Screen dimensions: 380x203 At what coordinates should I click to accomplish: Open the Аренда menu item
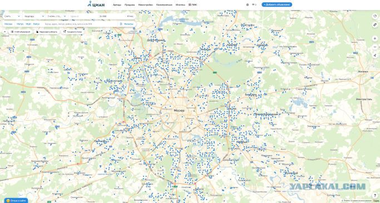click(117, 4)
